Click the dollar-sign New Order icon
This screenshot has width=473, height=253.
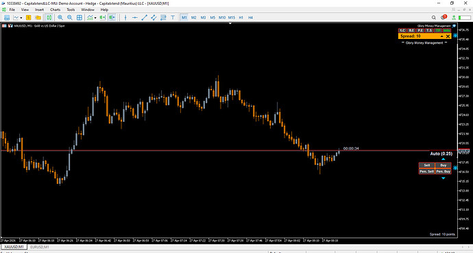pyautogui.click(x=28, y=18)
